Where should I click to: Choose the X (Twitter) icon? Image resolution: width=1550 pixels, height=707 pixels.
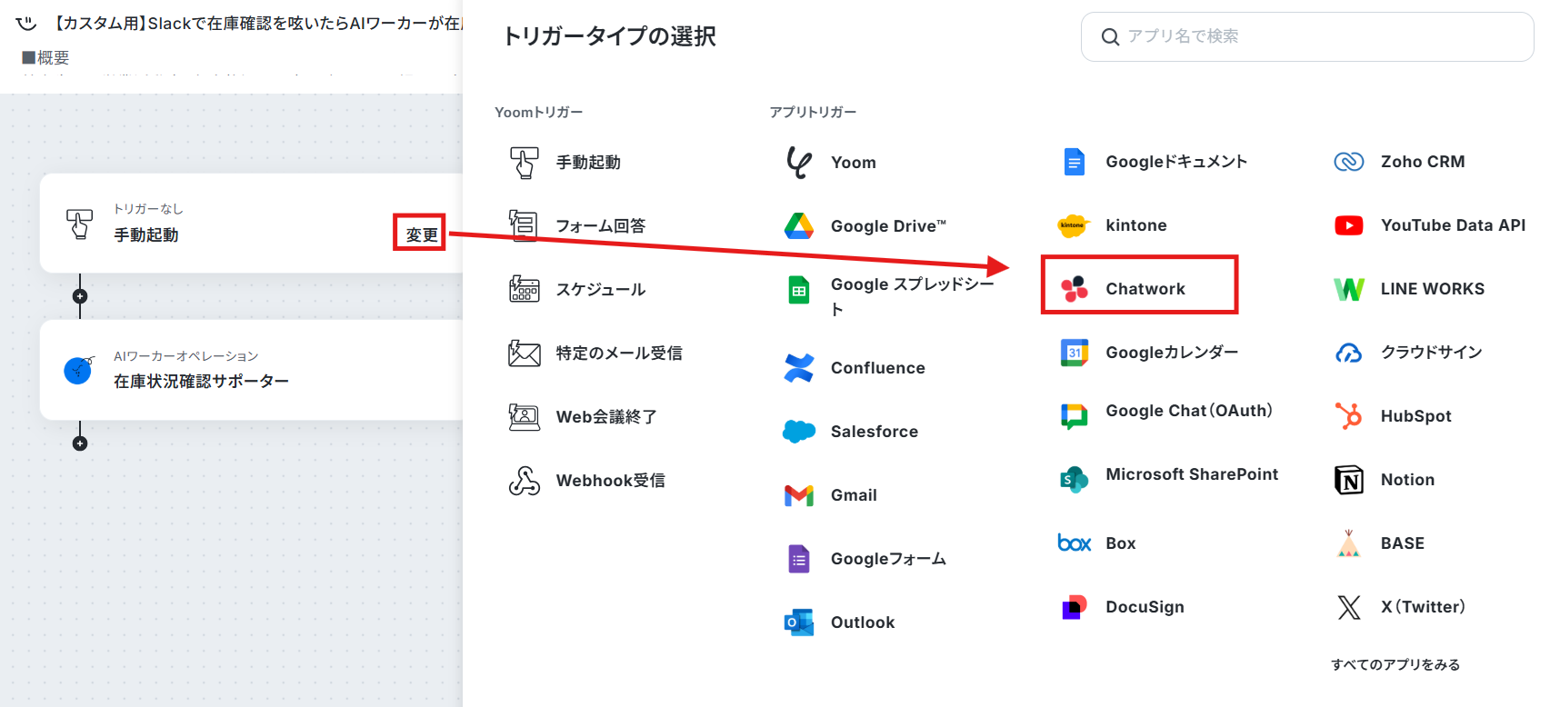pos(1349,607)
